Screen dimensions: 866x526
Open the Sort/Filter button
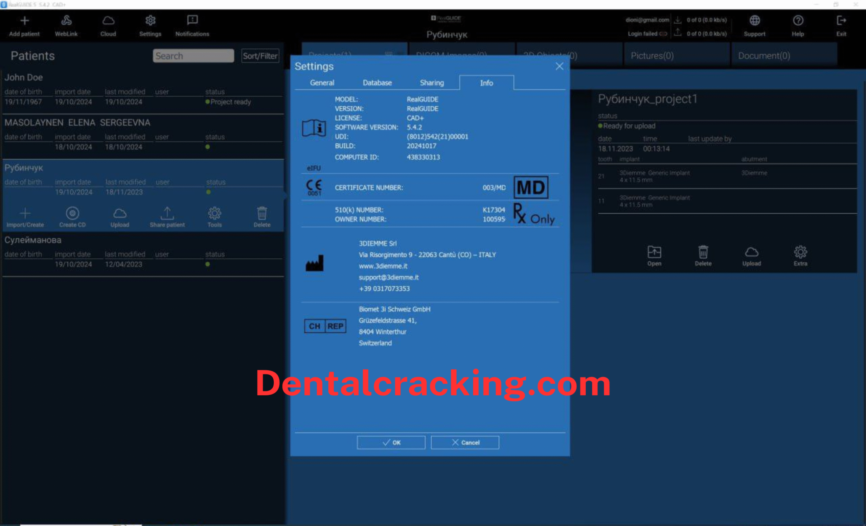tap(260, 56)
